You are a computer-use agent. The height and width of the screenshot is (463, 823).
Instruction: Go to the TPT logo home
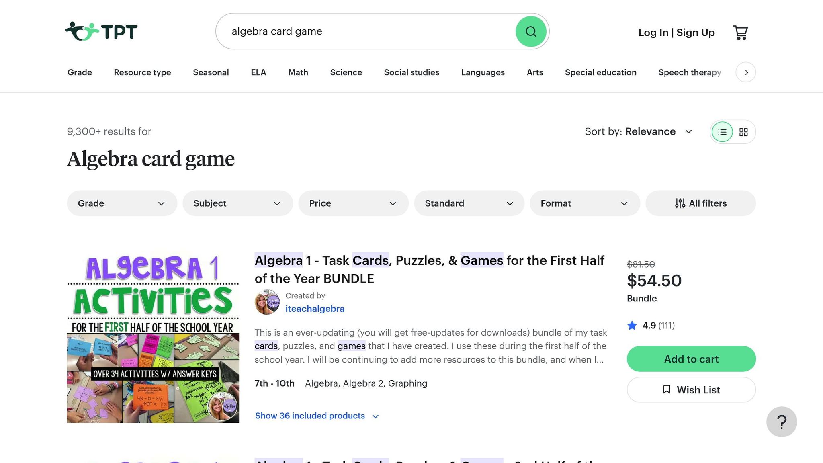click(x=101, y=31)
